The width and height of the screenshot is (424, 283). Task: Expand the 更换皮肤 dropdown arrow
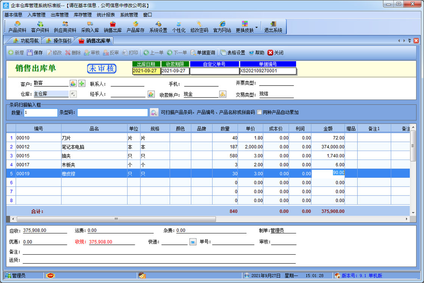257,27
